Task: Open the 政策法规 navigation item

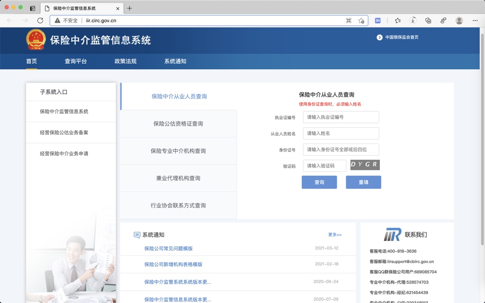Action: click(x=126, y=61)
